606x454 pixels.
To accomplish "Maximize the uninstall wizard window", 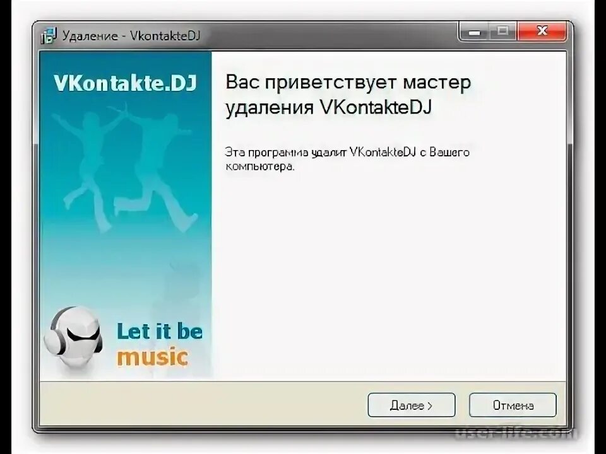I will click(x=503, y=32).
